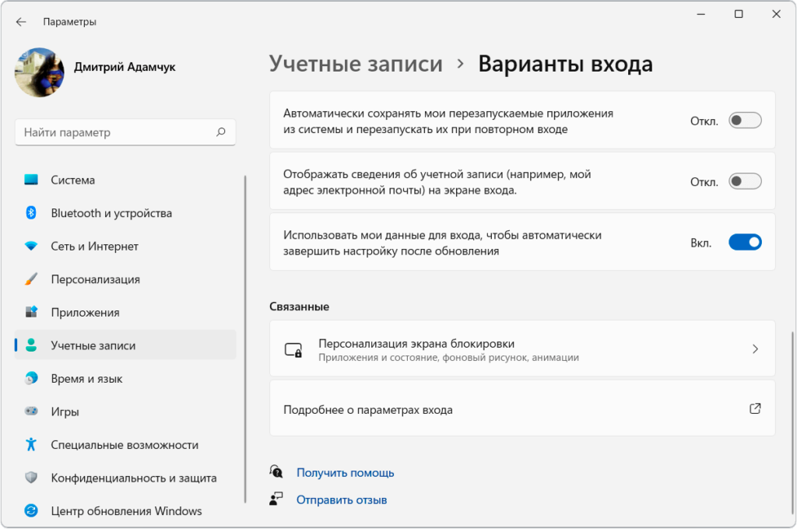
Task: Click the right content scrollbar
Action: pos(791,420)
